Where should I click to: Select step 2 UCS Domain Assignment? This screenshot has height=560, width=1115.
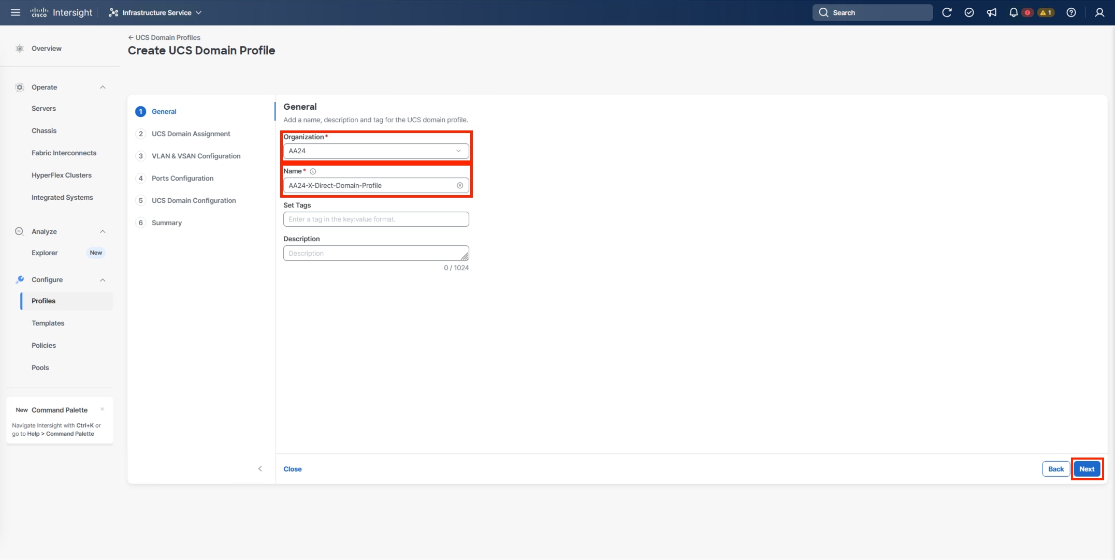coord(191,134)
